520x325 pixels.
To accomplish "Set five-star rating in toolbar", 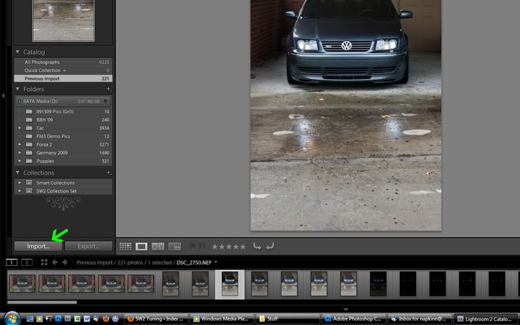I will click(x=243, y=247).
